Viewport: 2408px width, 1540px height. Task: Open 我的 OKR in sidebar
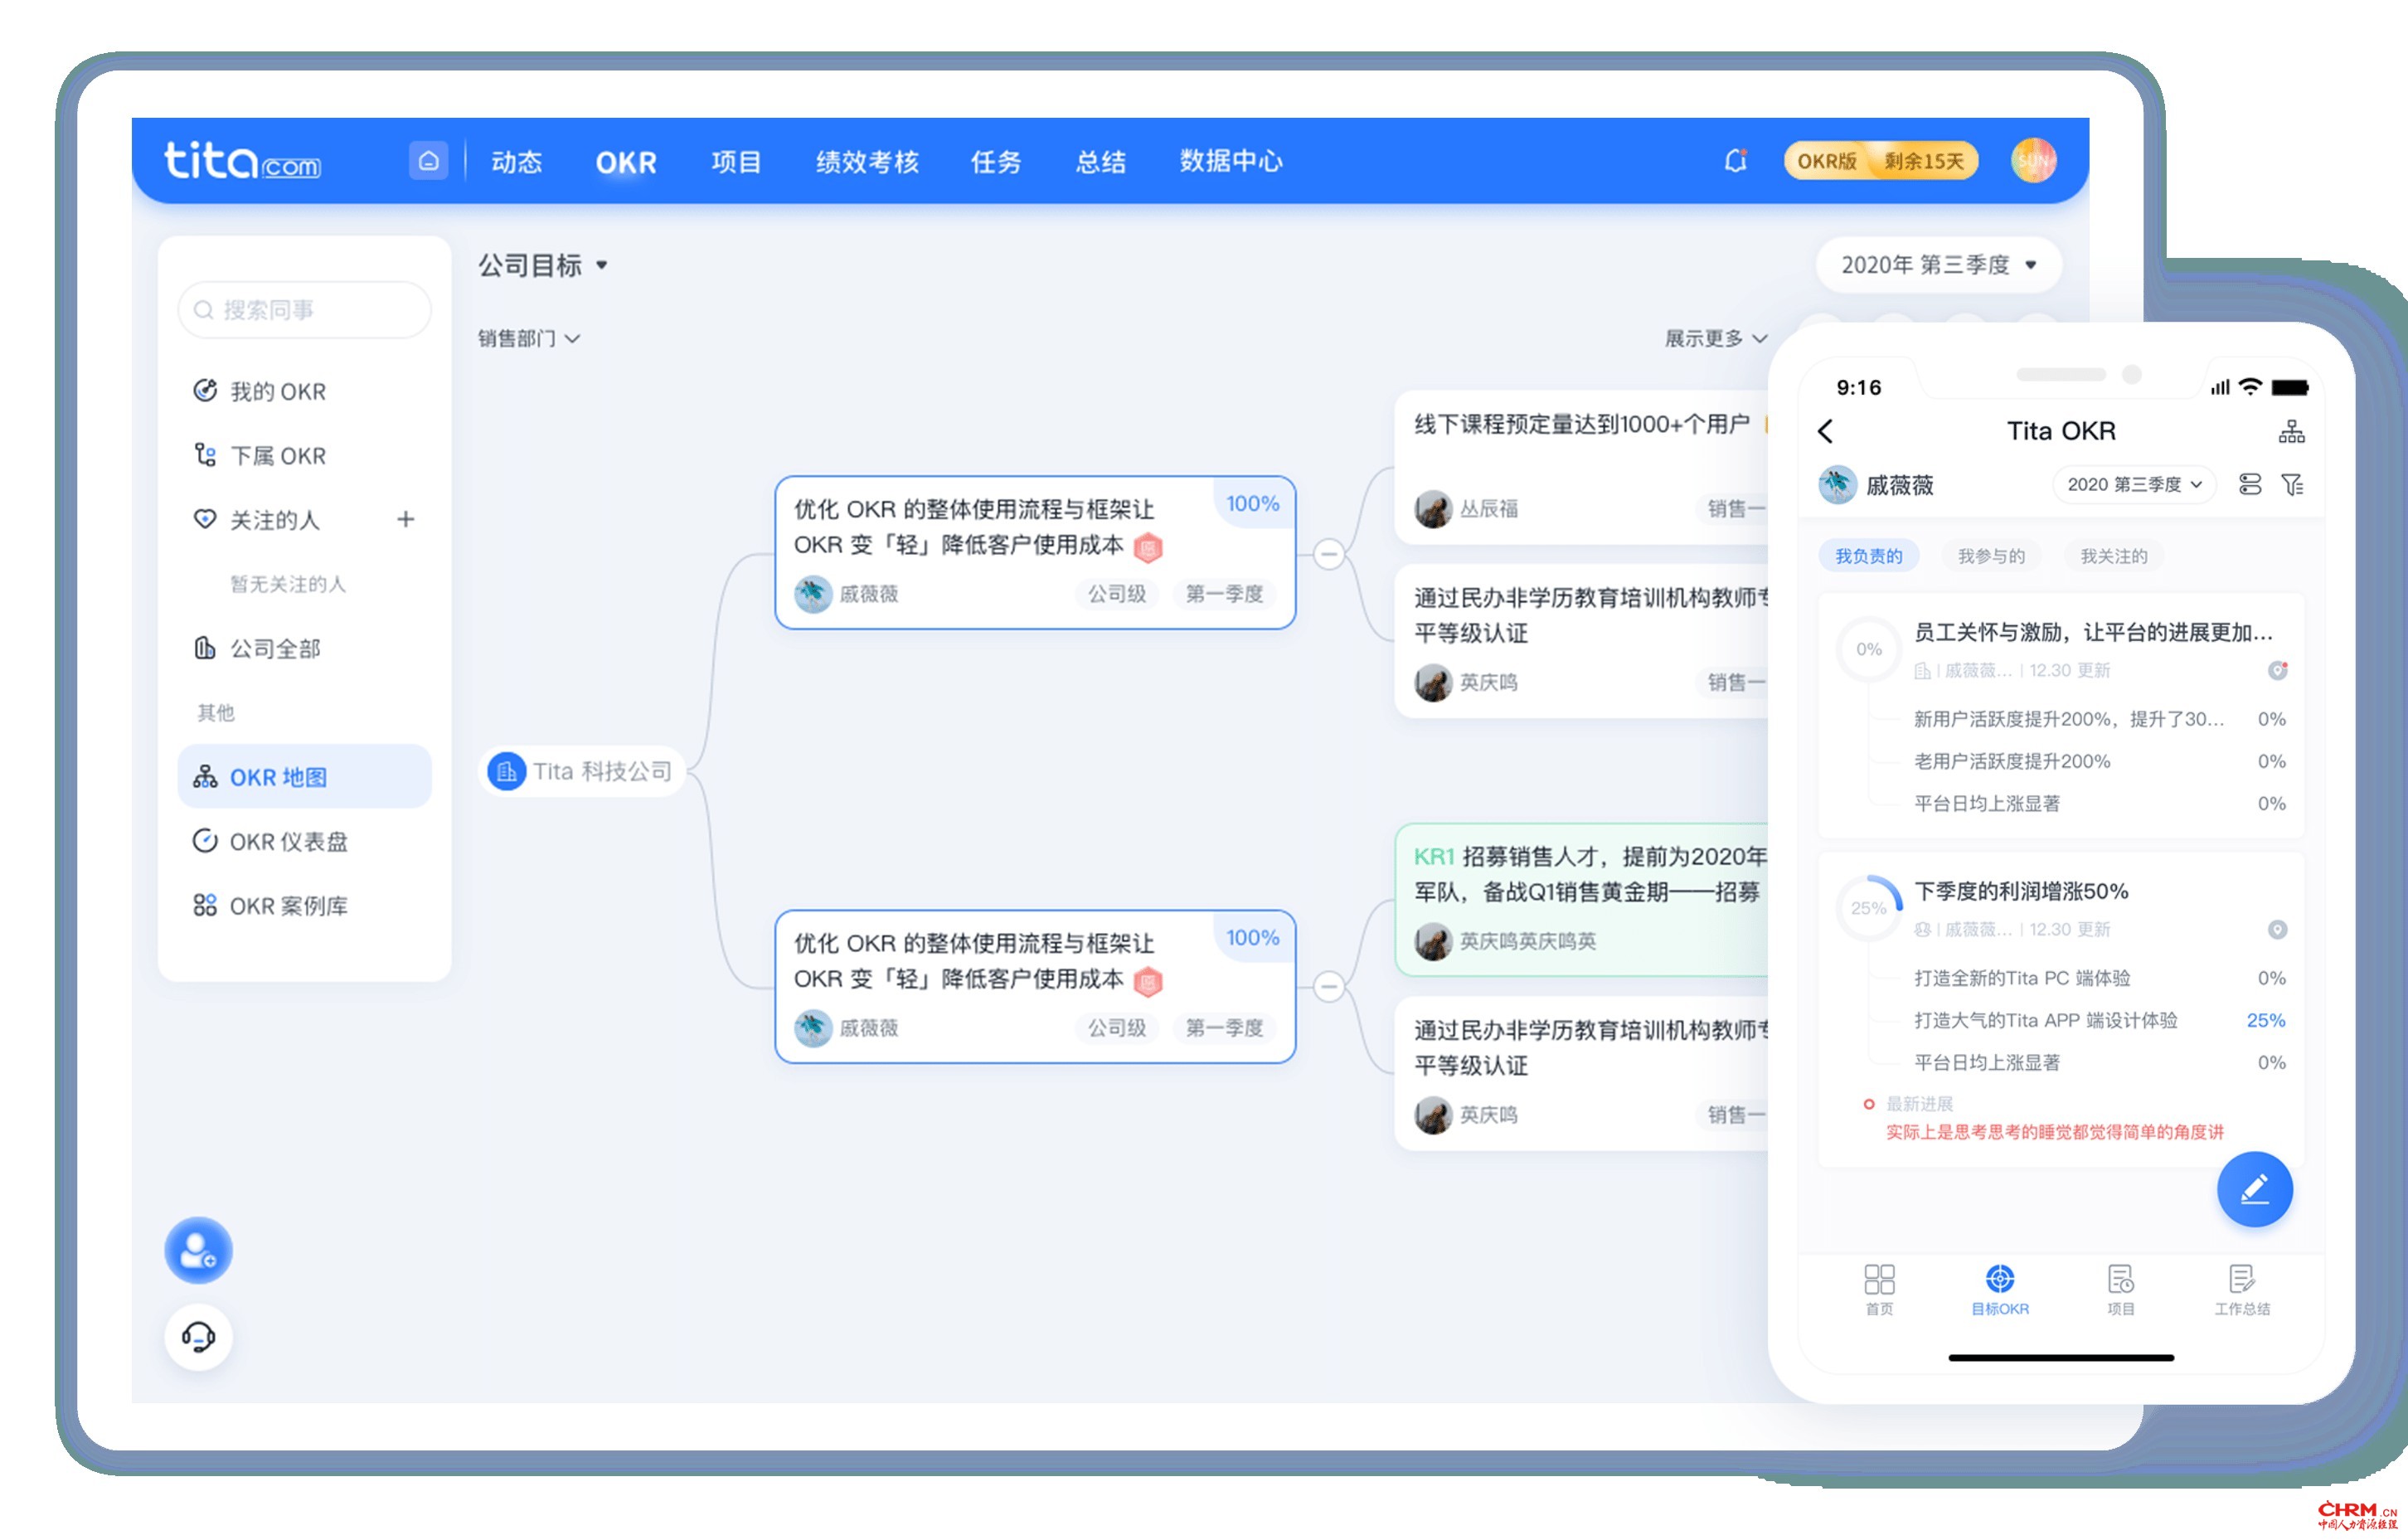[304, 392]
